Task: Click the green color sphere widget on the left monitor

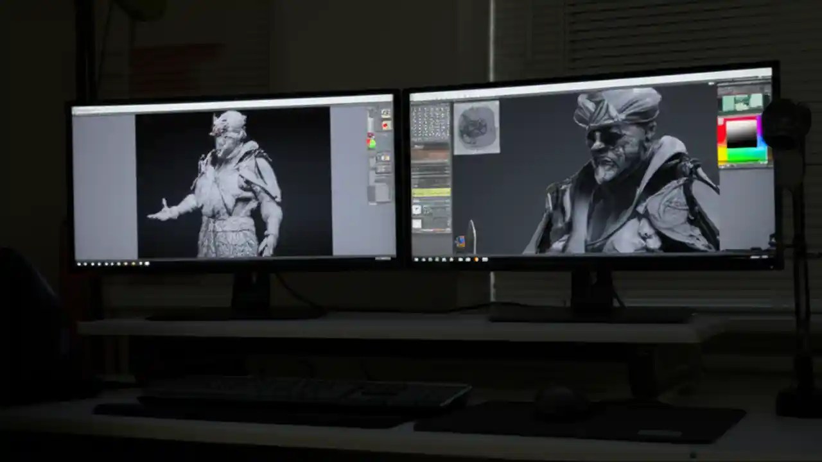Action: (x=371, y=144)
